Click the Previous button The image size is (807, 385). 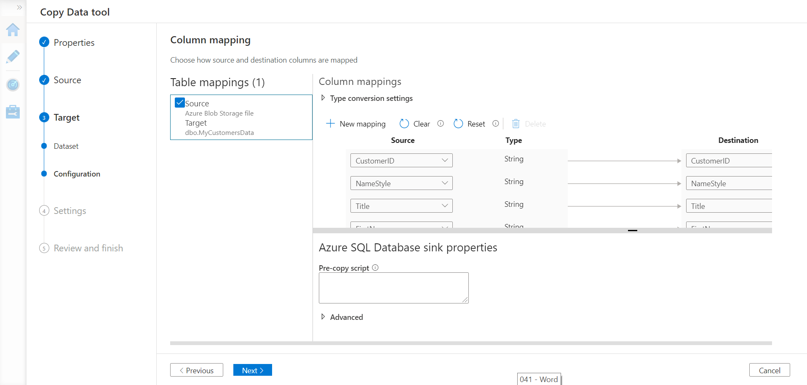coord(197,370)
